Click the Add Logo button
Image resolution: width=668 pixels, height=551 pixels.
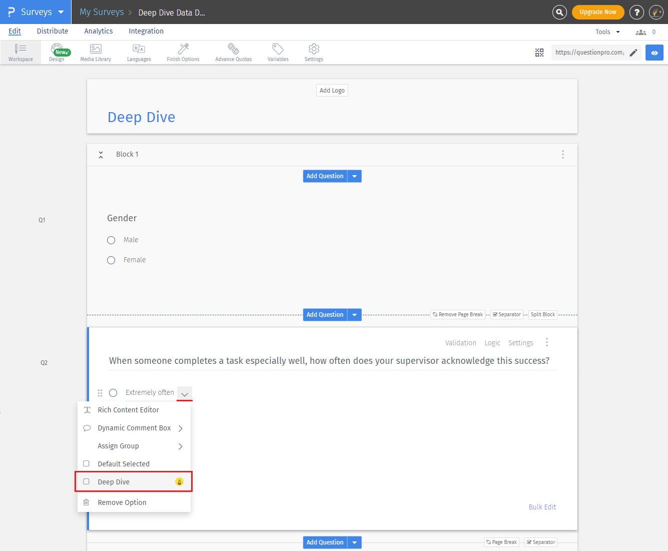[x=332, y=91]
